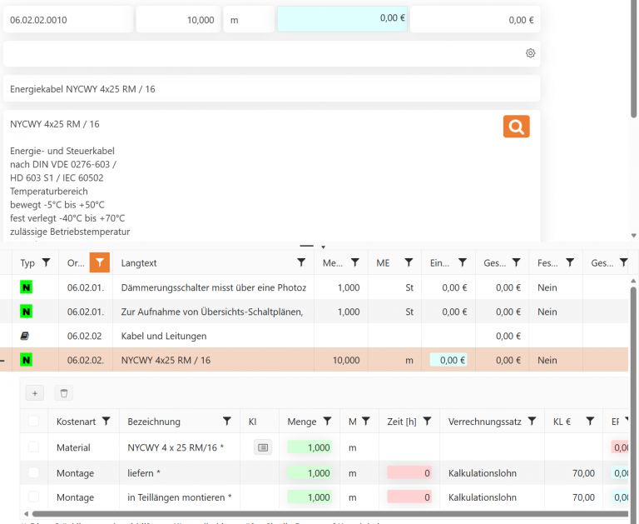Check the select-all checkbox in Kostenart header

(x=33, y=422)
